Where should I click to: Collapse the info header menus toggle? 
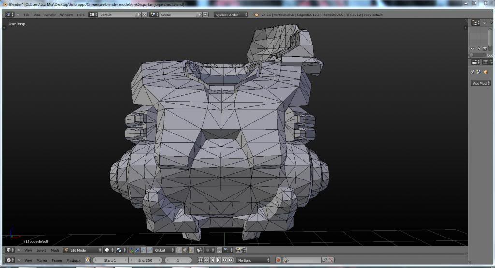click(18, 15)
